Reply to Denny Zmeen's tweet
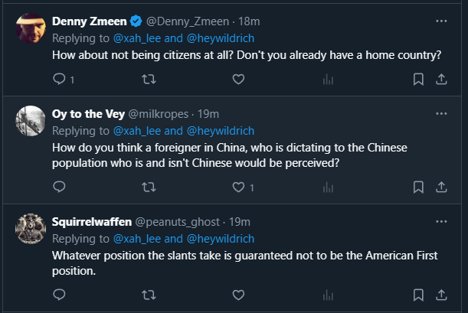Viewport: 468px width, 313px height. point(59,79)
